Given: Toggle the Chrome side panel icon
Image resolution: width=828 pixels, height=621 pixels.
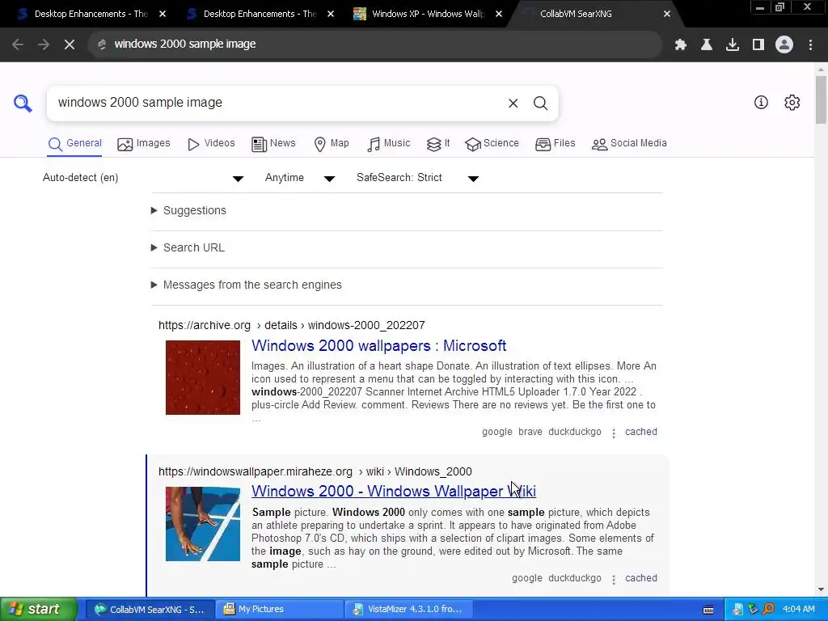Looking at the screenshot, I should pyautogui.click(x=758, y=44).
